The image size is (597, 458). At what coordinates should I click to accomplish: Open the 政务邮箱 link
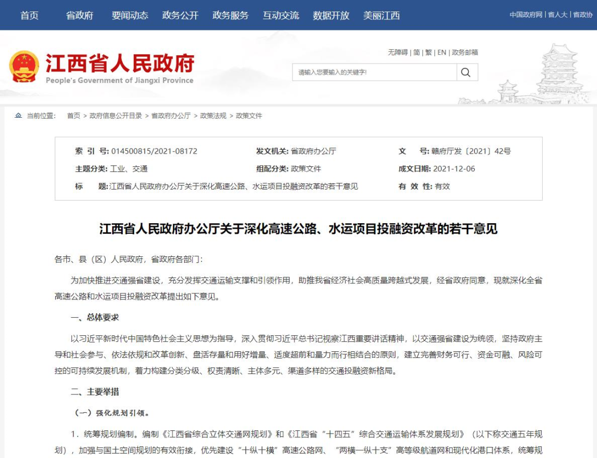coord(465,52)
